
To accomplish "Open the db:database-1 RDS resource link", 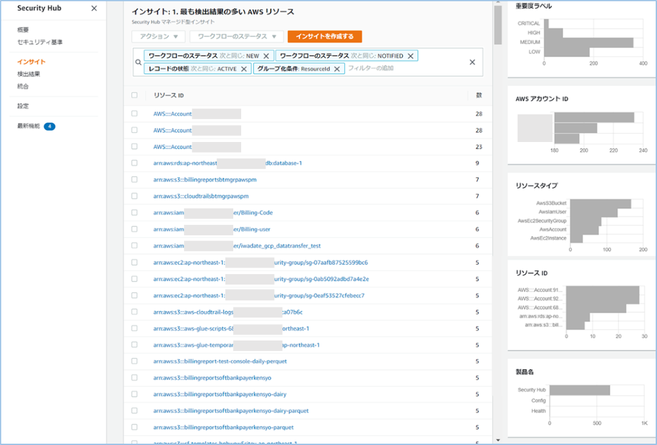I will pos(227,163).
